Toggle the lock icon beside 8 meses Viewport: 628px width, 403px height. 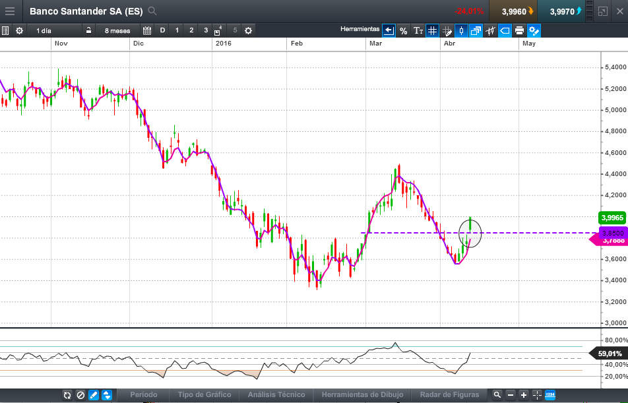[x=88, y=30]
